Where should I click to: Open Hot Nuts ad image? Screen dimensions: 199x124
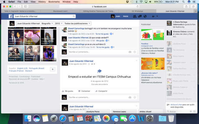coord(153,64)
